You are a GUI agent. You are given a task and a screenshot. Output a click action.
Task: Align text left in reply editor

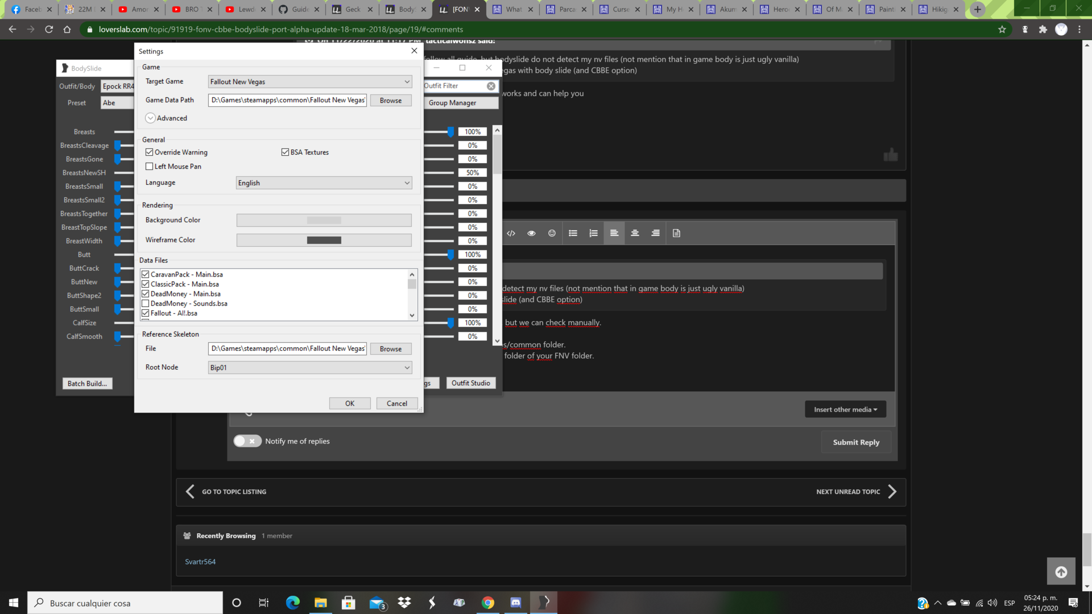tap(614, 233)
